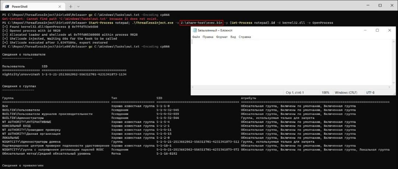Viewport: 398px width, 169px height.
Task: Click the Сведения о пользователе heading
Action: coord(24,54)
